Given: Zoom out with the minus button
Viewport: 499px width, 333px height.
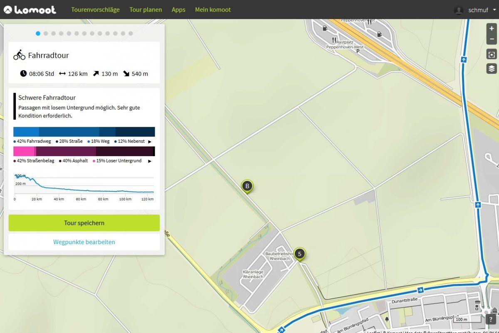Looking at the screenshot, I should point(492,39).
